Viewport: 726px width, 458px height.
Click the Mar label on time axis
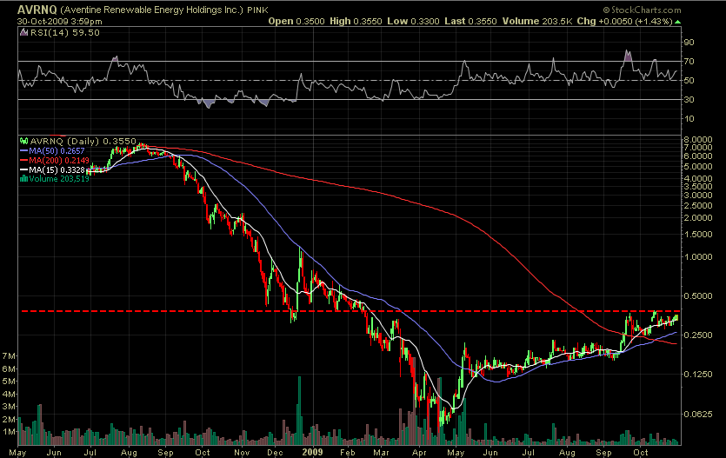click(381, 453)
